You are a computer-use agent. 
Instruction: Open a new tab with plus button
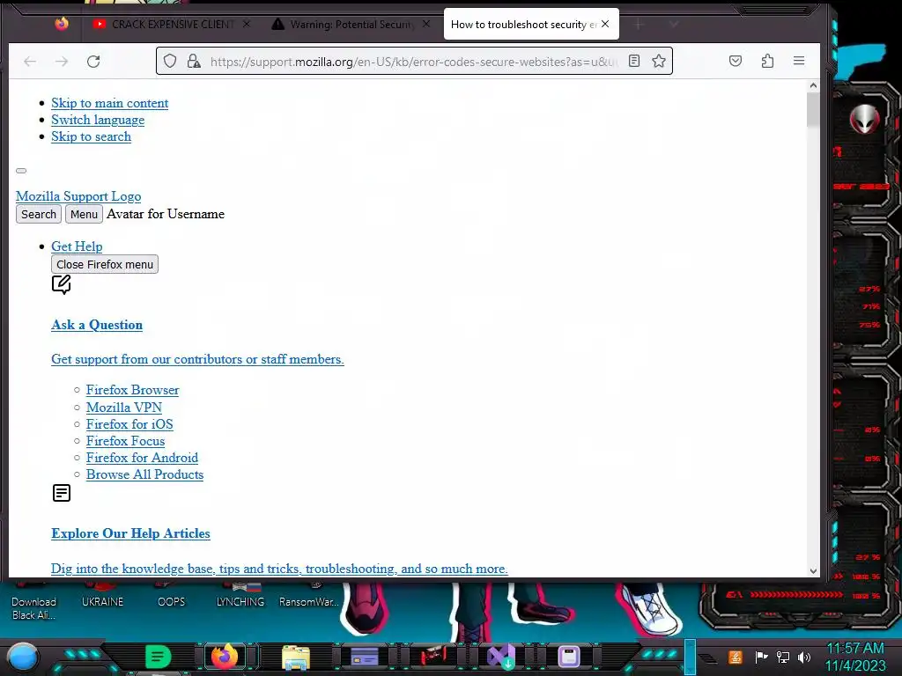pos(638,24)
